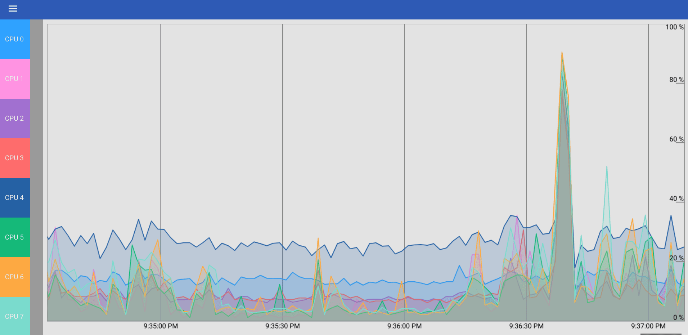Click the 40 % axis label

click(x=676, y=198)
